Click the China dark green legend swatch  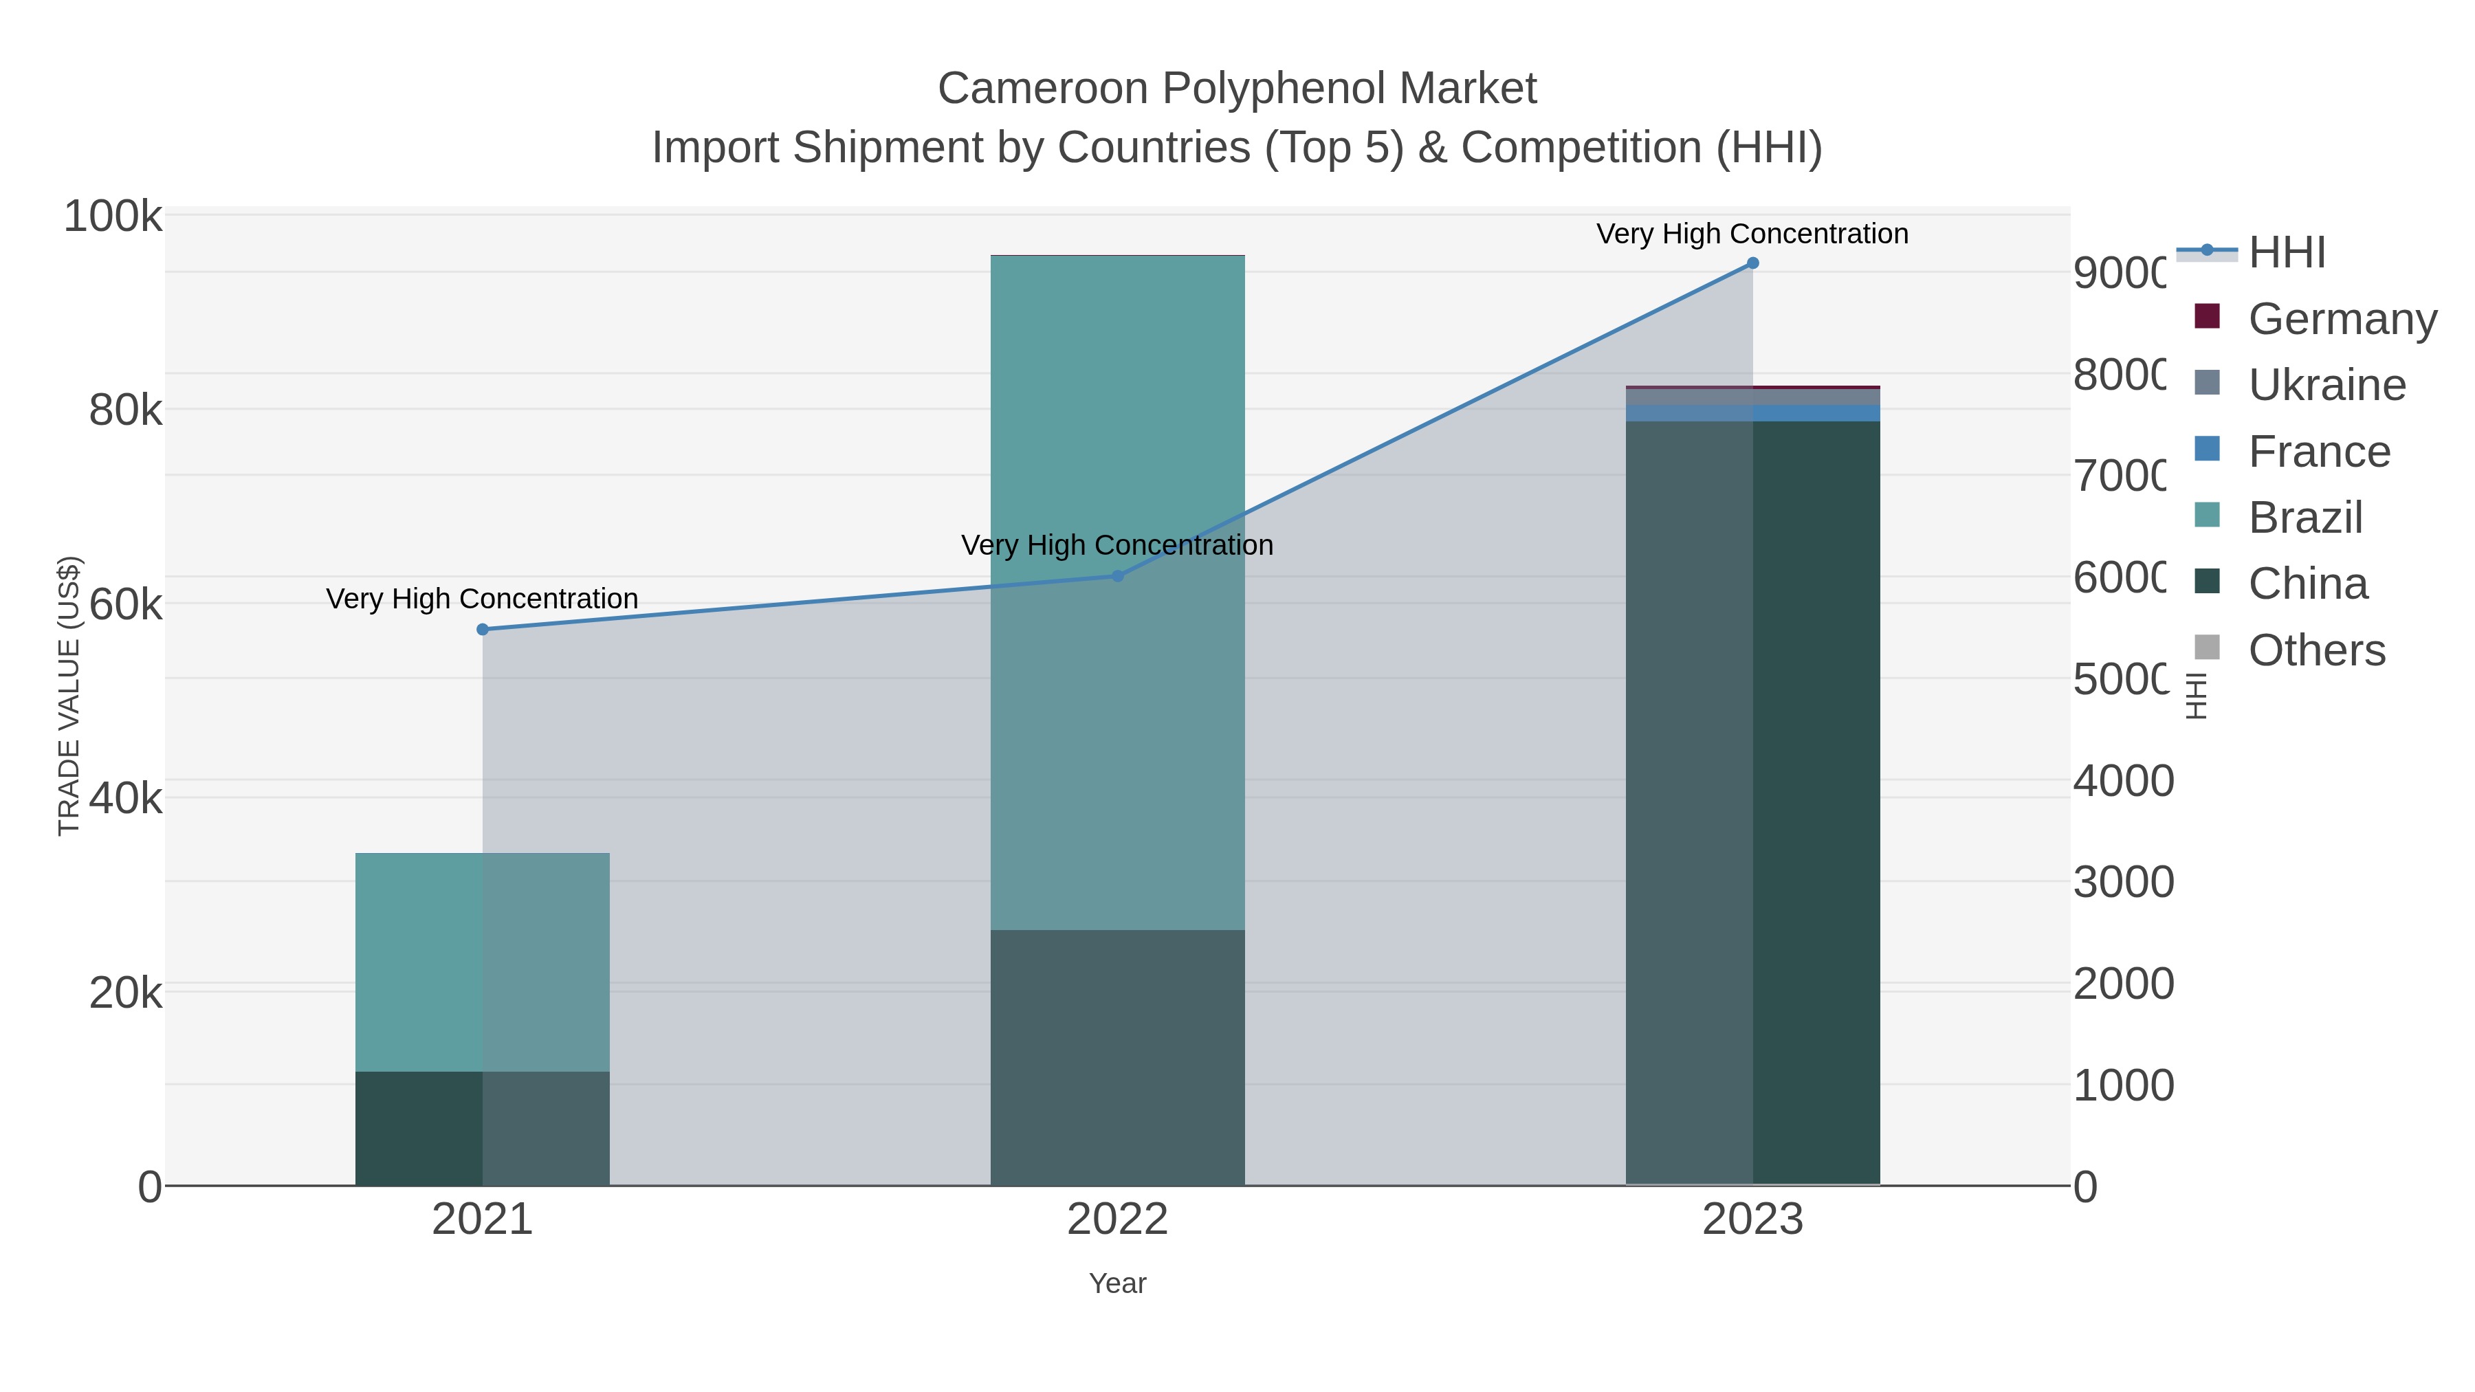[2207, 581]
